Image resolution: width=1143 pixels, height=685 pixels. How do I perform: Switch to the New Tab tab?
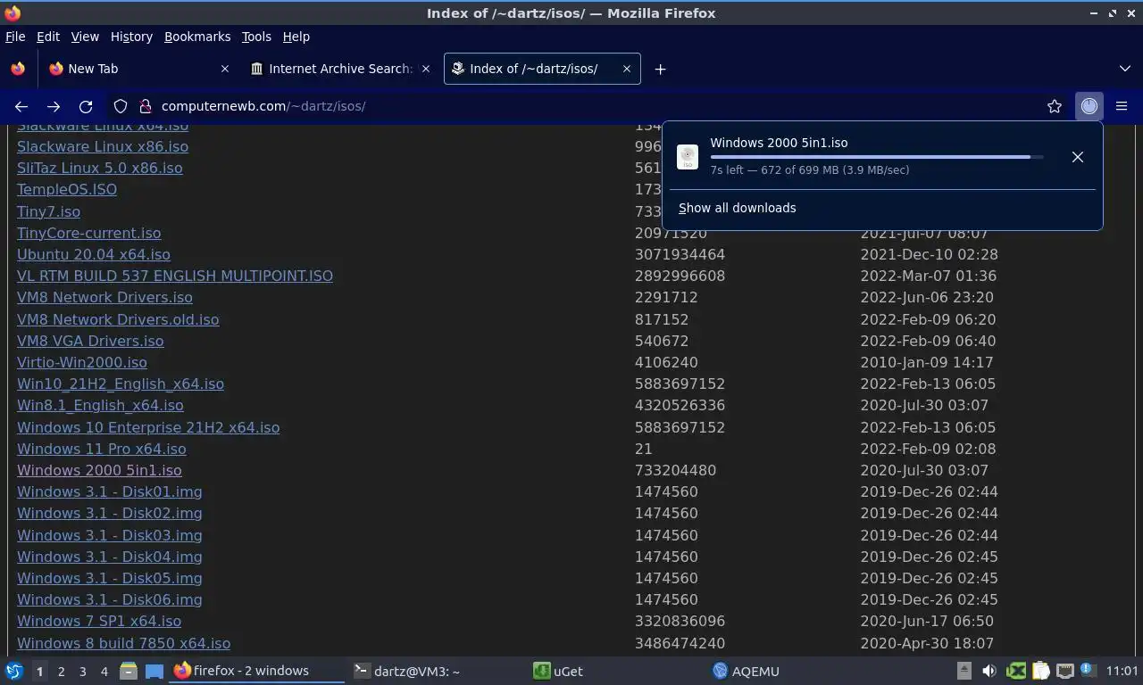pos(138,69)
